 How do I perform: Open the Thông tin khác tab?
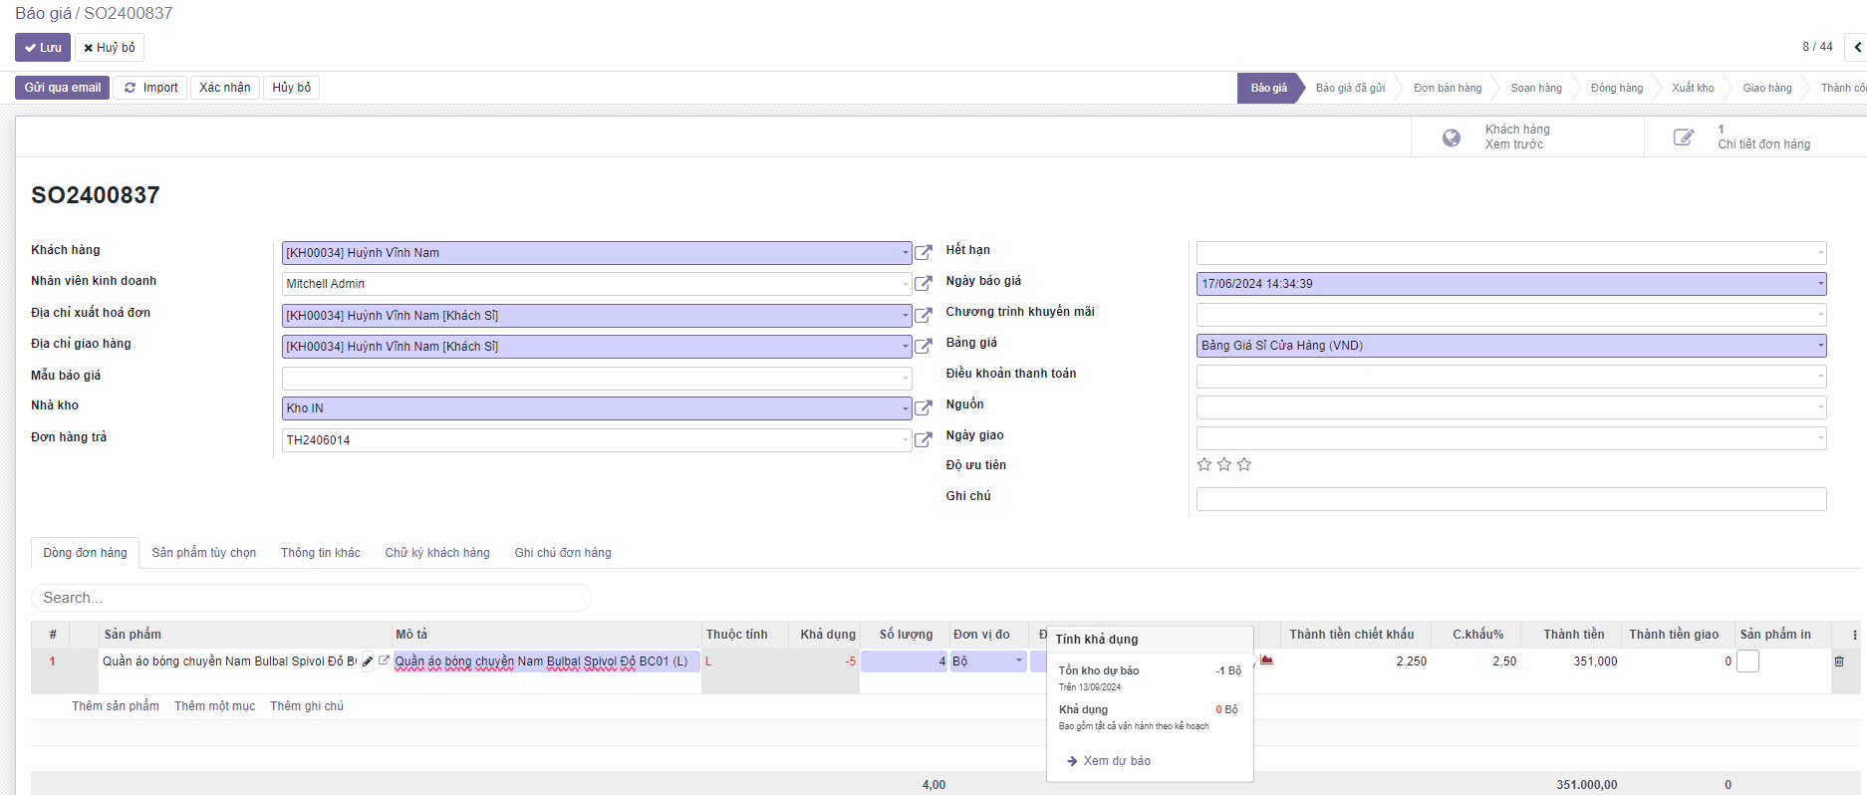[320, 553]
